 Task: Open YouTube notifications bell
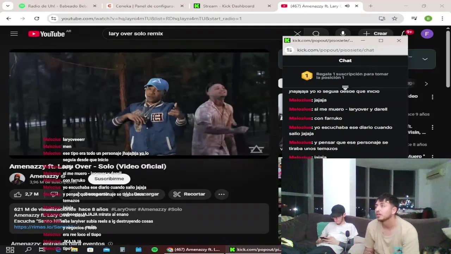tap(404, 34)
